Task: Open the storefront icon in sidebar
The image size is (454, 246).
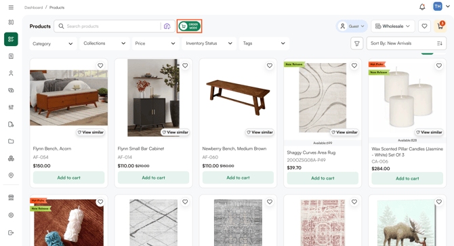Action: tap(11, 198)
